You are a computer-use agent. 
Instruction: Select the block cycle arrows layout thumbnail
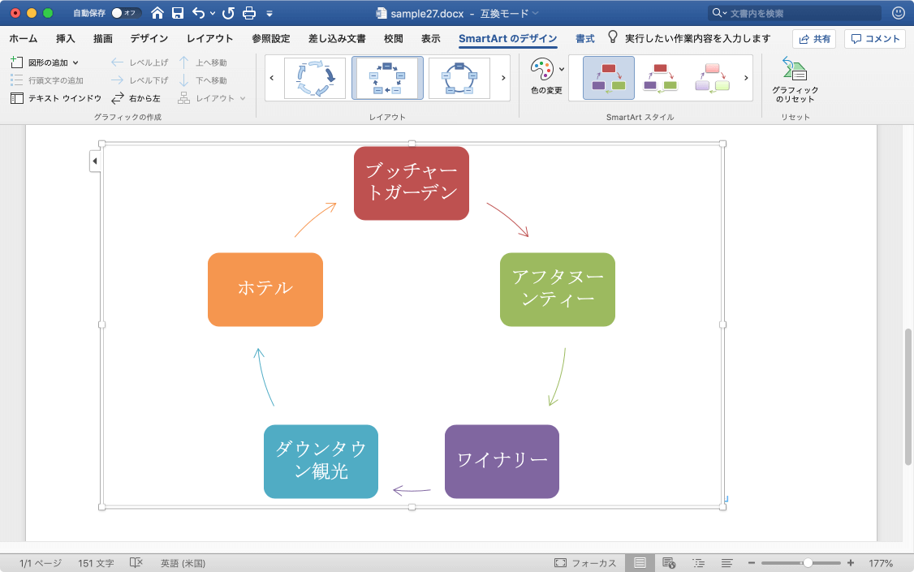(x=315, y=78)
